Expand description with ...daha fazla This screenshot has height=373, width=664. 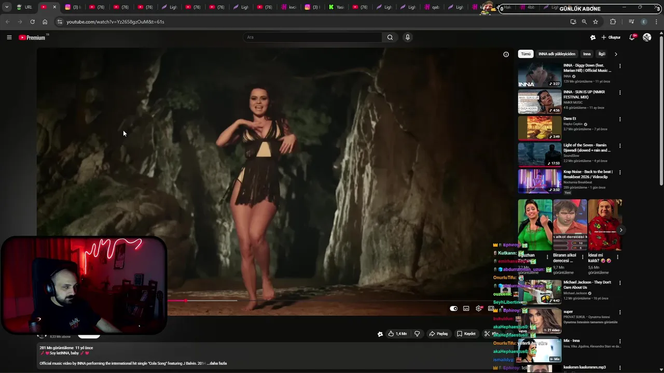(x=218, y=363)
